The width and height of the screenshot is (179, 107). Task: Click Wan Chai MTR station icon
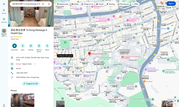75,37
